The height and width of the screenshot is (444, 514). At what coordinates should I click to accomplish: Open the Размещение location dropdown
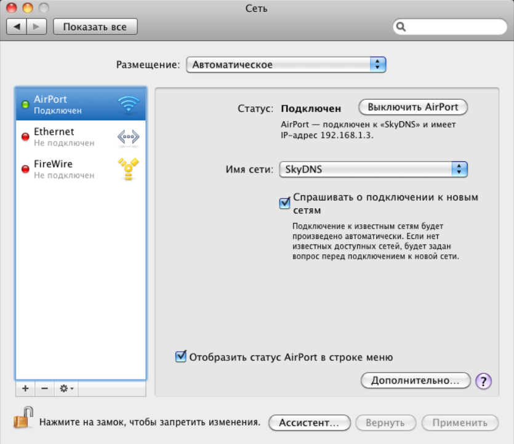pos(286,65)
